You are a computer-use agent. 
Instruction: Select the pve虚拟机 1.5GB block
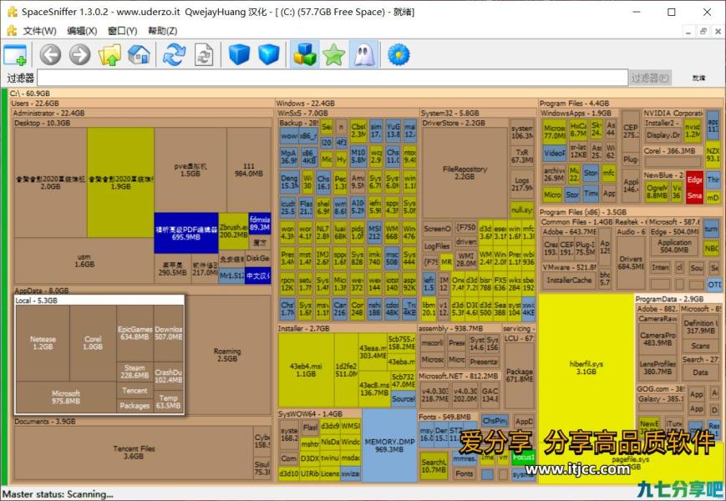pos(190,170)
